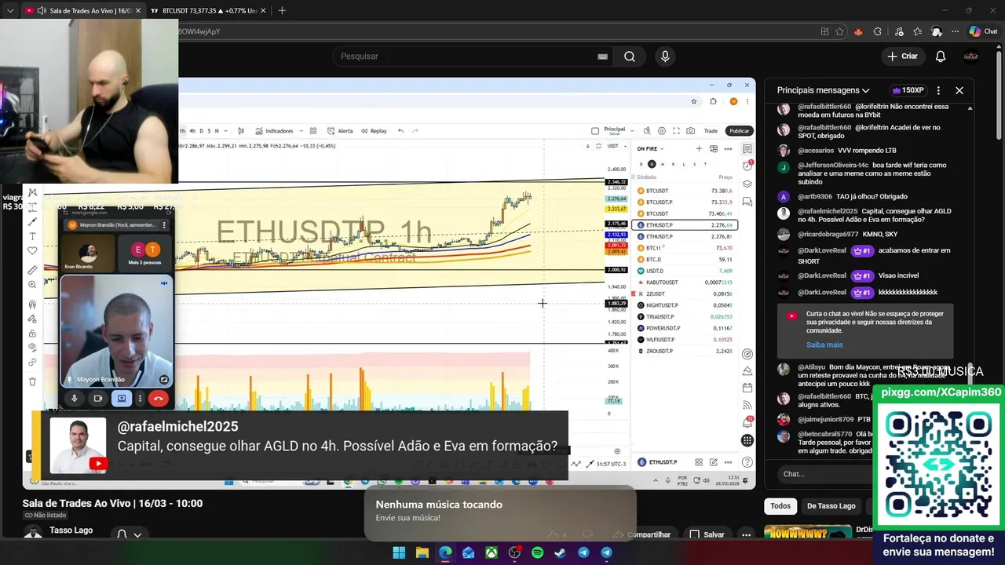Click the link drawings chain icon
Image resolution: width=1005 pixels, height=565 pixels.
[32, 362]
